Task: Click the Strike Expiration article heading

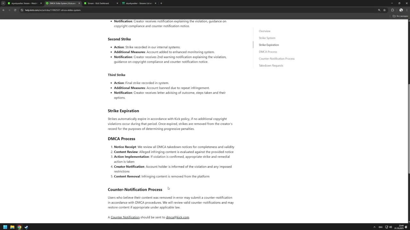Action: point(123,111)
